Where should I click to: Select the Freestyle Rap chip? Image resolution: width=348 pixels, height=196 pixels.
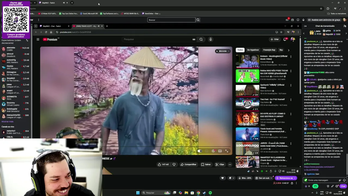[x=269, y=50]
